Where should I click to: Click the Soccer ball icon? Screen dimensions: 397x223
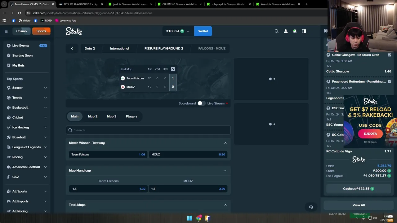pyautogui.click(x=9, y=88)
